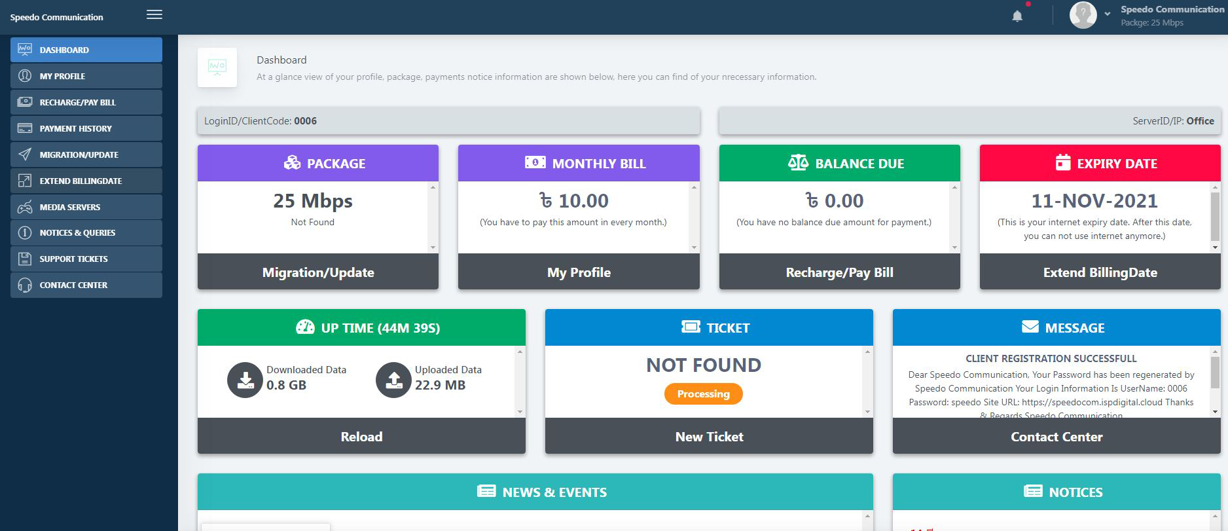
Task: Click the New Ticket button
Action: pyautogui.click(x=709, y=437)
